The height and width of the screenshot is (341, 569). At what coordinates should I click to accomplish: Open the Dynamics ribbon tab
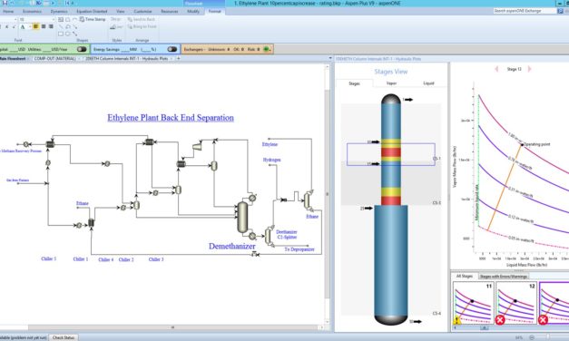[x=59, y=12]
